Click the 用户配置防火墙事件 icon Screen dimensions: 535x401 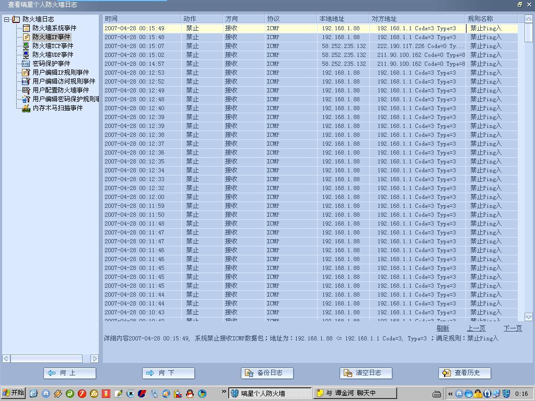tap(26, 90)
